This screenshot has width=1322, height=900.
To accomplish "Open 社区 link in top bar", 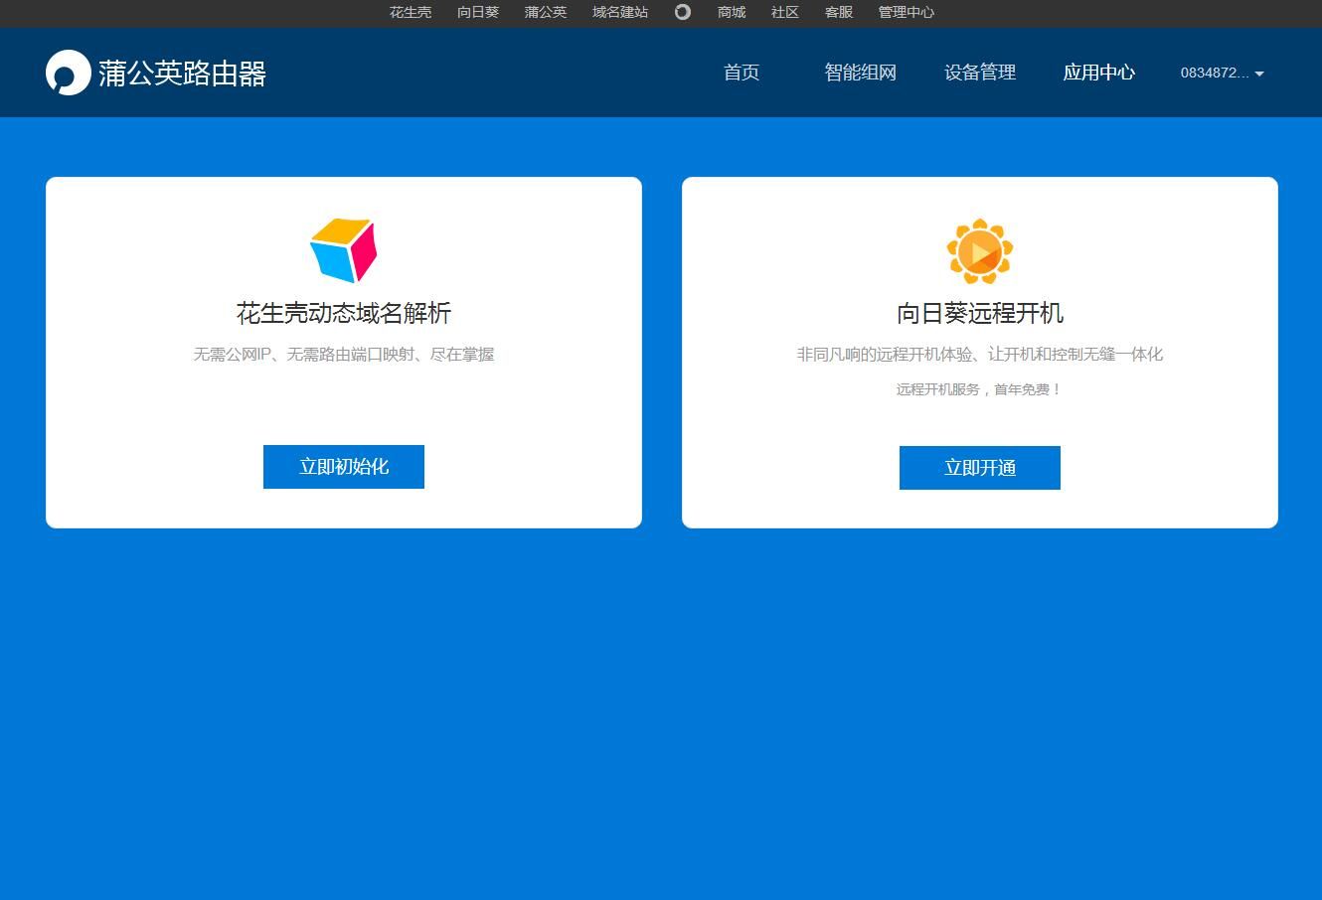I will tap(785, 12).
